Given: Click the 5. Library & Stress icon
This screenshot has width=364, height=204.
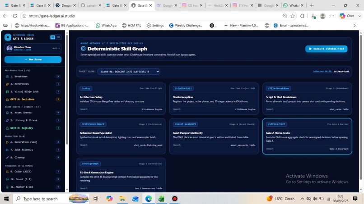Looking at the screenshot, I should (7, 120).
